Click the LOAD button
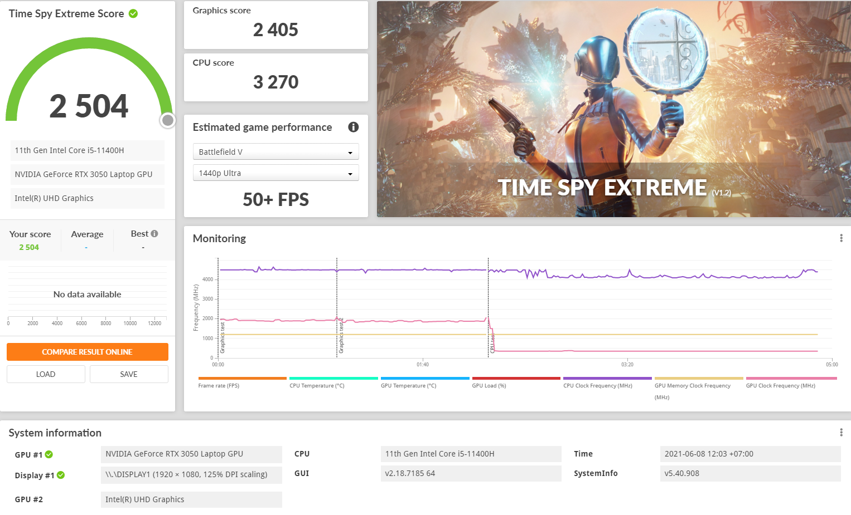 coord(46,374)
